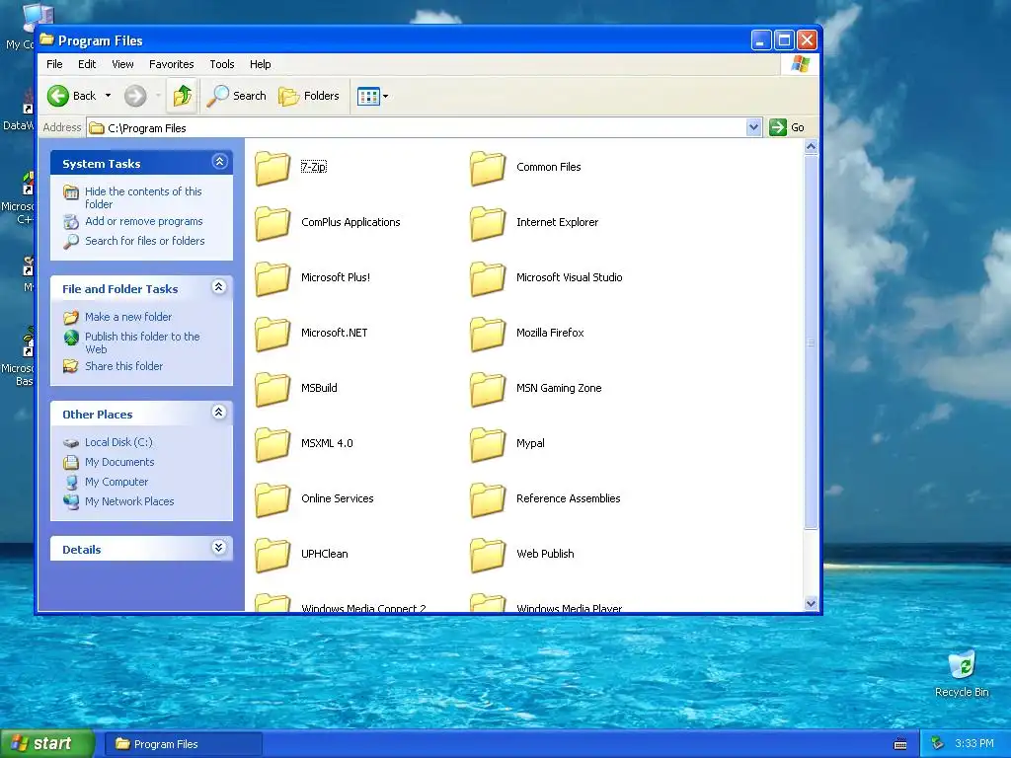Open the File menu
1011x758 pixels.
pyautogui.click(x=55, y=64)
